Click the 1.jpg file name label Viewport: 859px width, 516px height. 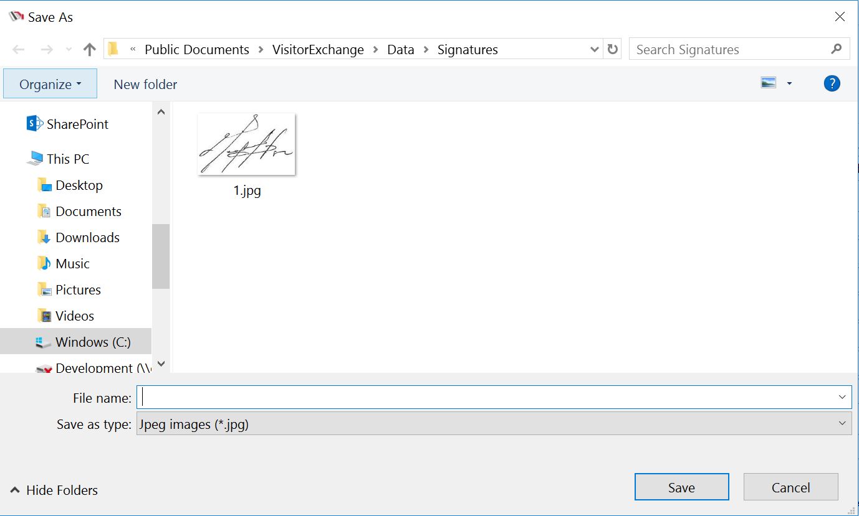247,190
